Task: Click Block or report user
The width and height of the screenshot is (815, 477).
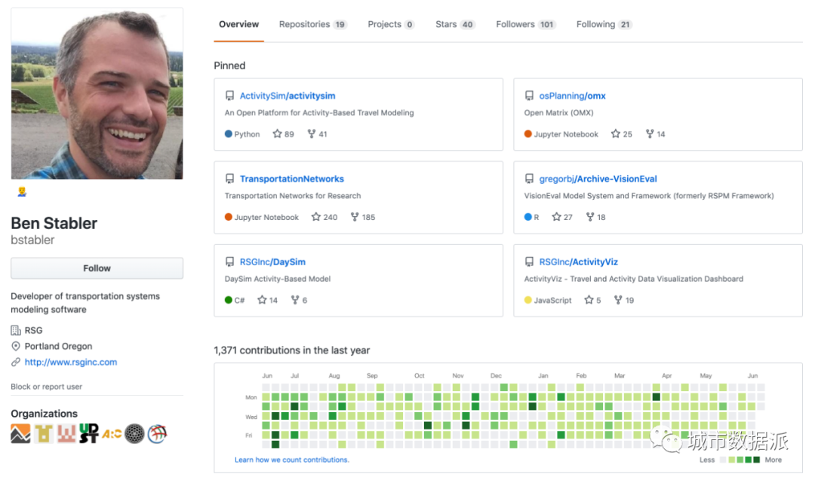Action: point(46,386)
